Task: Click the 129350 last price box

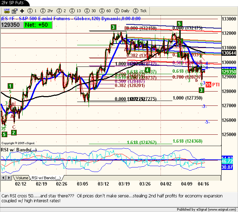Action: pyautogui.click(x=11, y=25)
